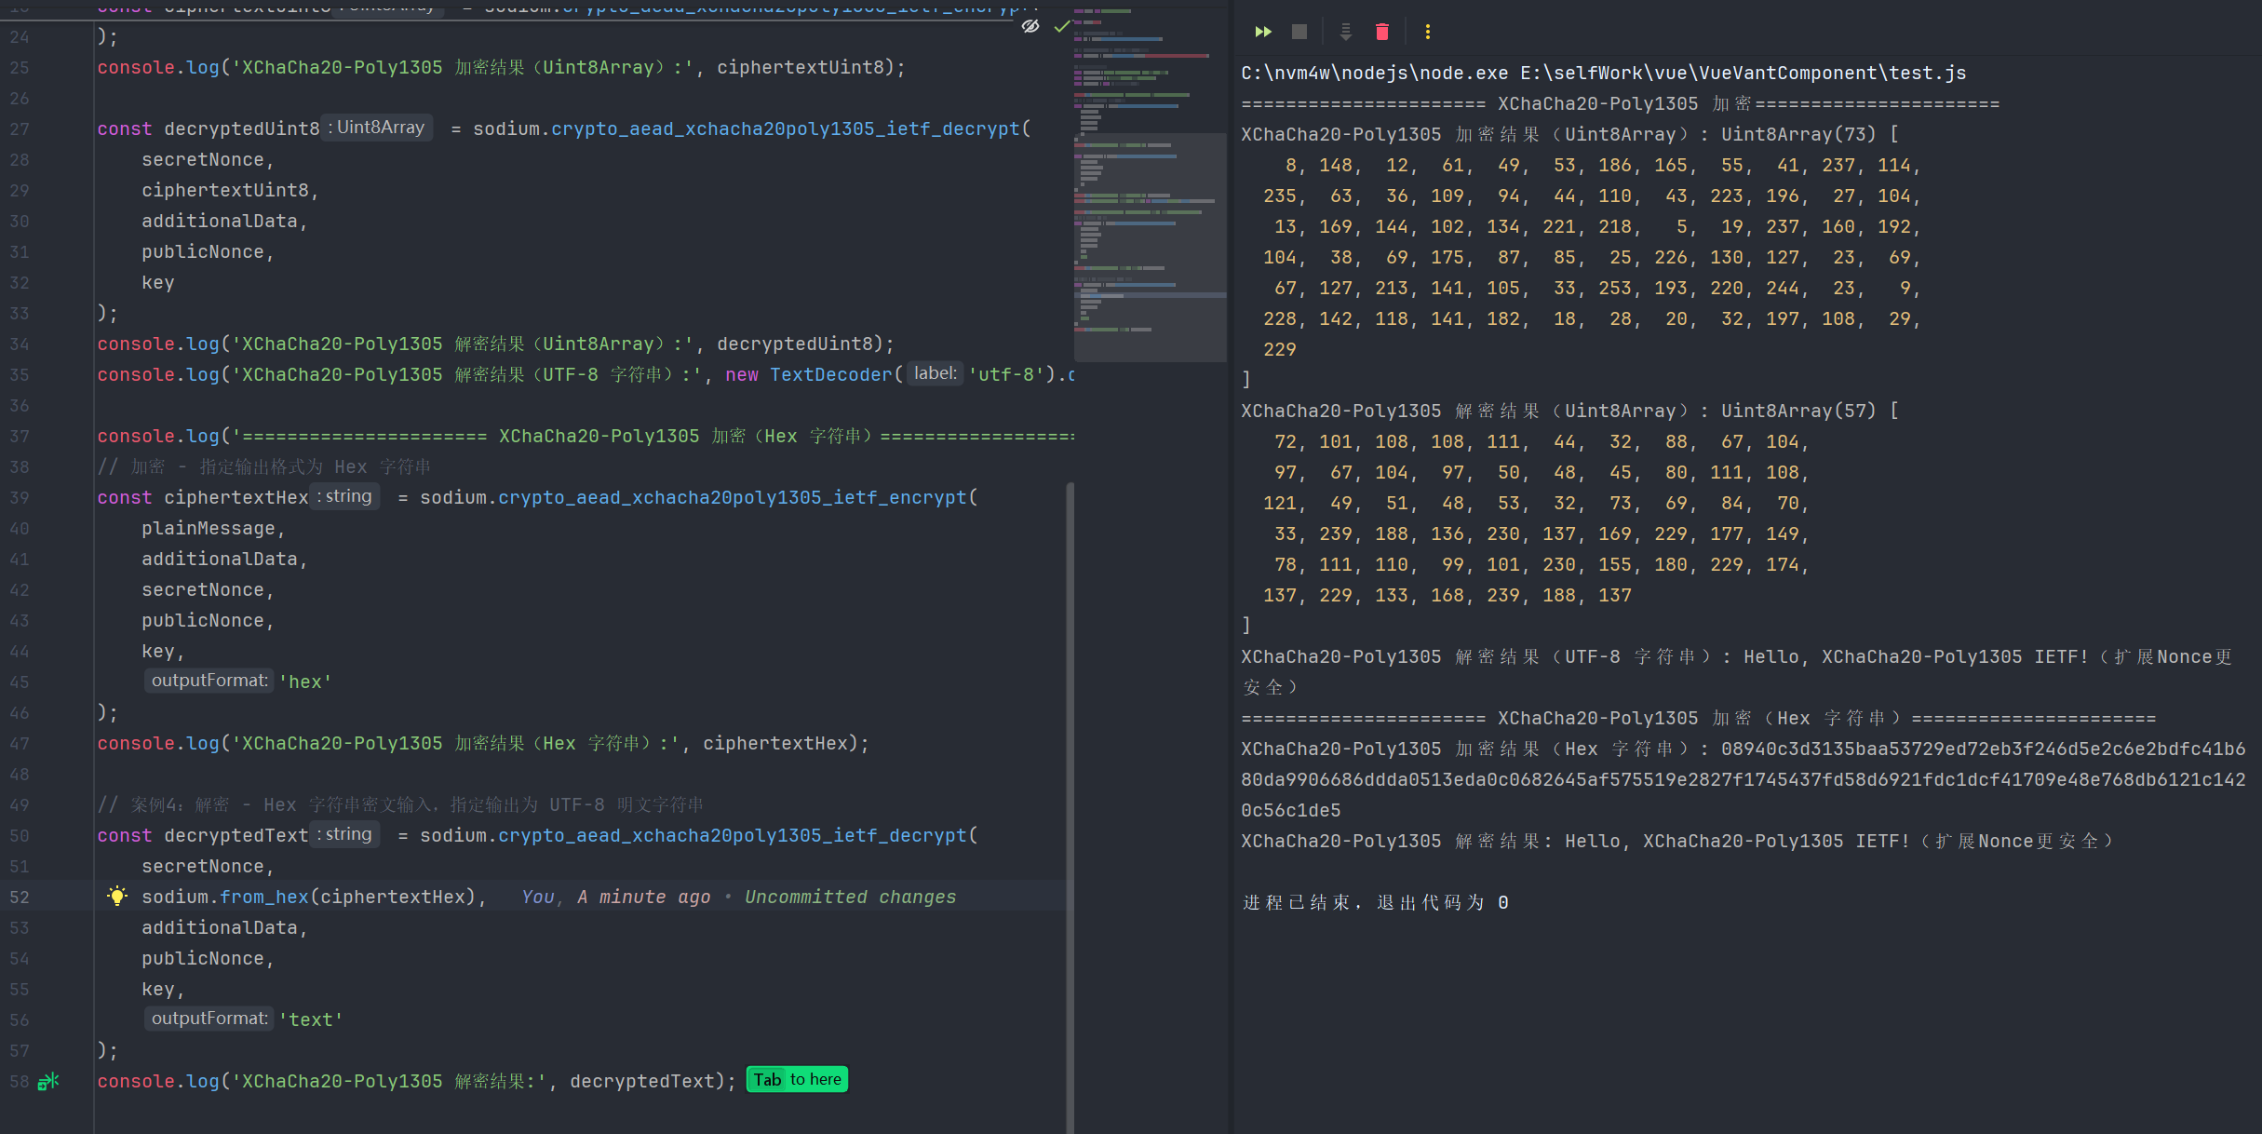Click the string type hint beside ciphertextHex
2262x1134 pixels.
coord(344,496)
